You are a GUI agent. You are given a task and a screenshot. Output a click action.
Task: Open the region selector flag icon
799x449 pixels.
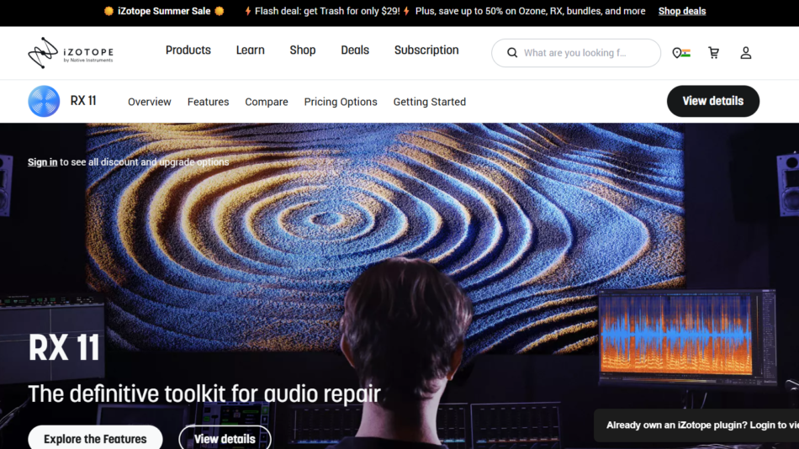pyautogui.click(x=681, y=52)
